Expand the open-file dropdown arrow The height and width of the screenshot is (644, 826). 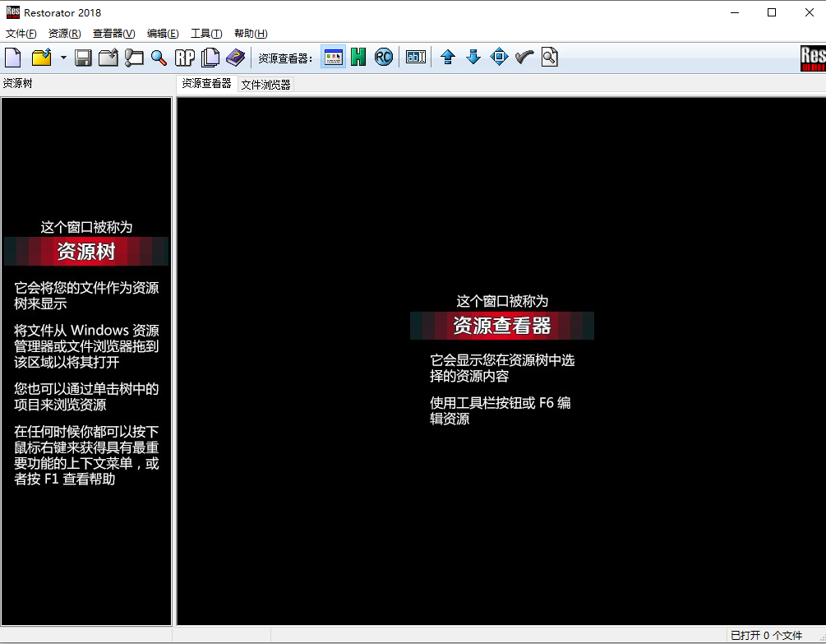[63, 58]
